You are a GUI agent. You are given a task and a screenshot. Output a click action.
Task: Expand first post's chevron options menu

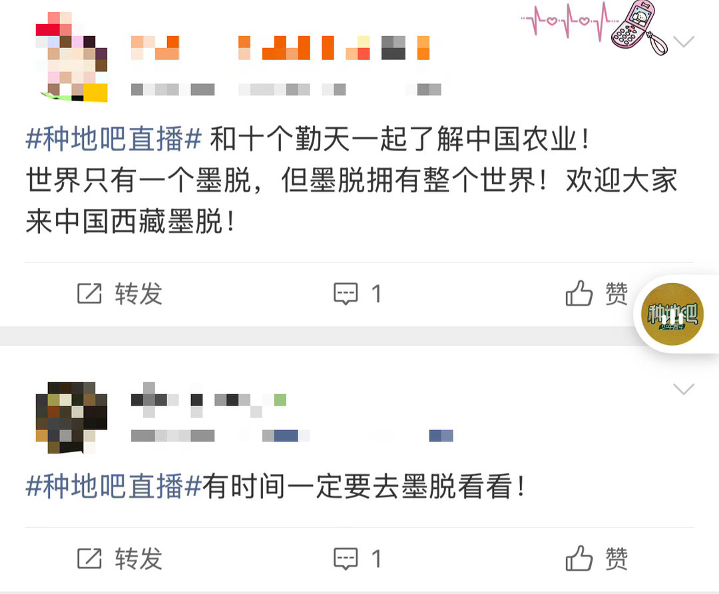tap(684, 42)
